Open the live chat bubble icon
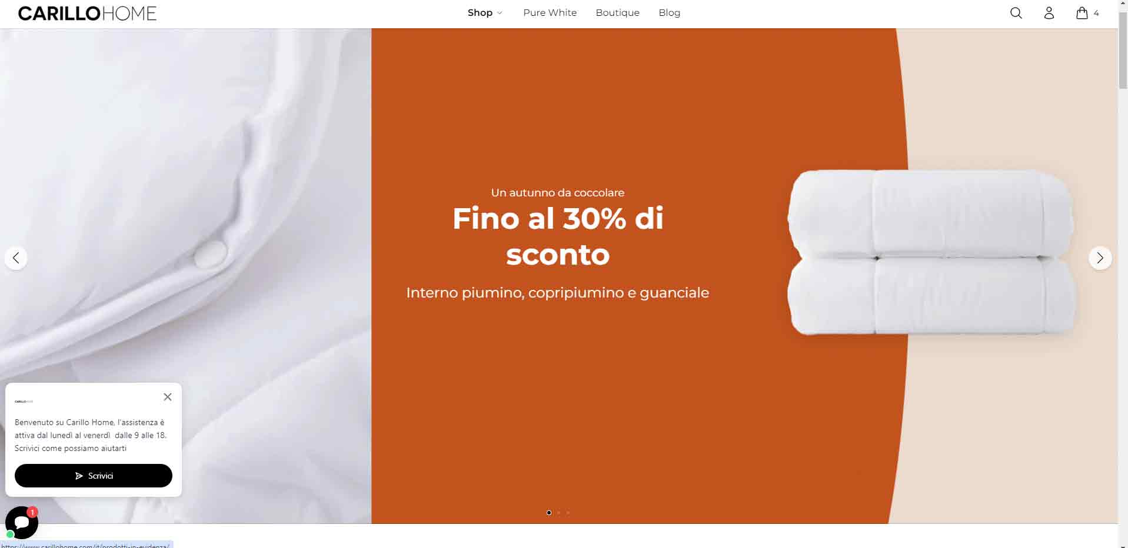This screenshot has width=1128, height=548. [22, 523]
